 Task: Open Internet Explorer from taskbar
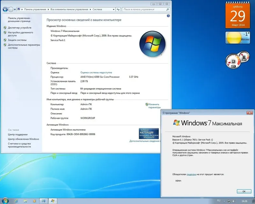pyautogui.click(x=16, y=201)
